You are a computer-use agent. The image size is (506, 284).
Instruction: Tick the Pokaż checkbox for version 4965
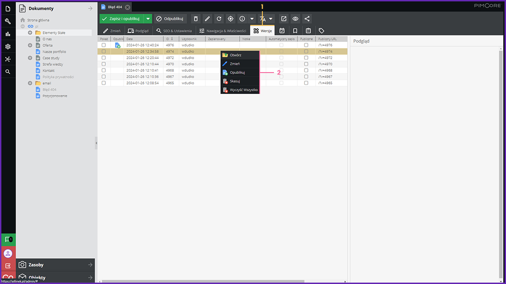[x=104, y=83]
